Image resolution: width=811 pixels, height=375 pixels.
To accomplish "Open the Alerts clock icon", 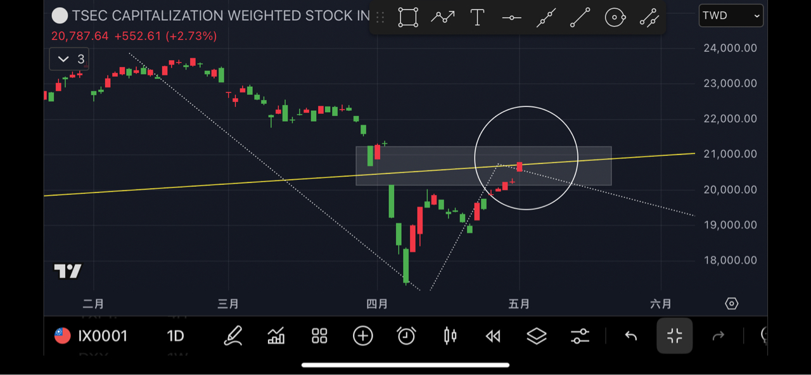I will pos(406,336).
